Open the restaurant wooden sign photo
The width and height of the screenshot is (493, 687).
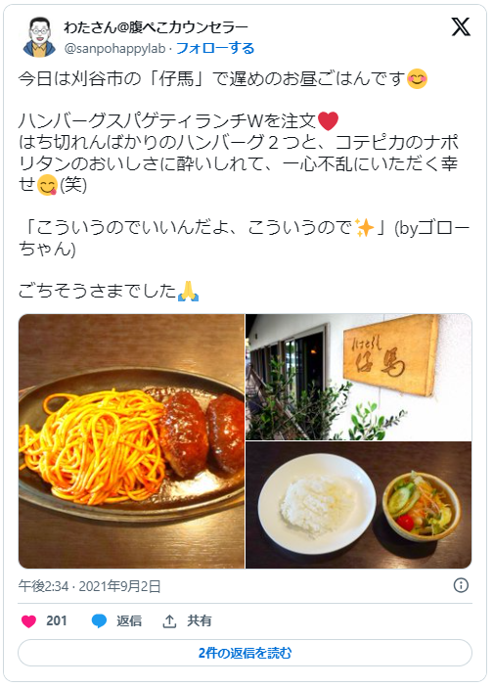(x=359, y=377)
